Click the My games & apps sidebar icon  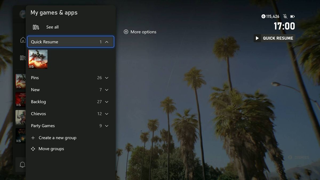pos(22,58)
